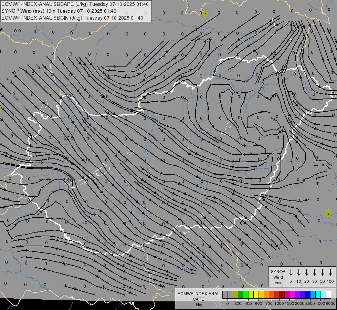Click the '30' label in the wind legend
Viewport: 337px width, 310px height.
(x=314, y=281)
